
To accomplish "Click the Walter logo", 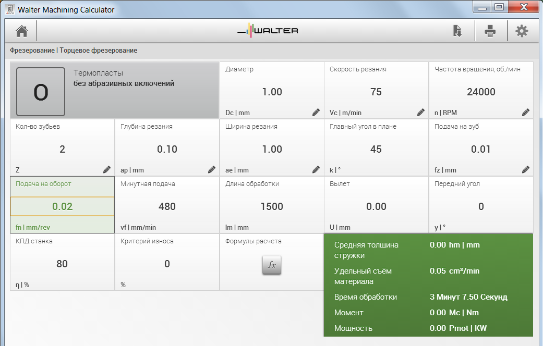I will point(268,30).
